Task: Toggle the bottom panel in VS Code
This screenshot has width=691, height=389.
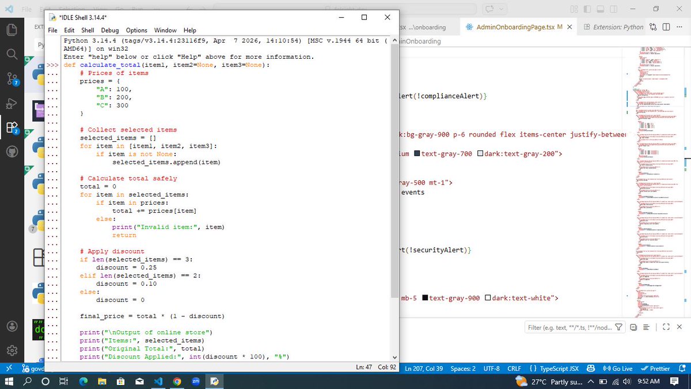Action: click(x=600, y=9)
